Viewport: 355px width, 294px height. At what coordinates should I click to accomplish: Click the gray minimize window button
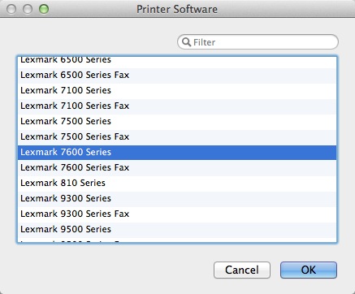(x=28, y=9)
